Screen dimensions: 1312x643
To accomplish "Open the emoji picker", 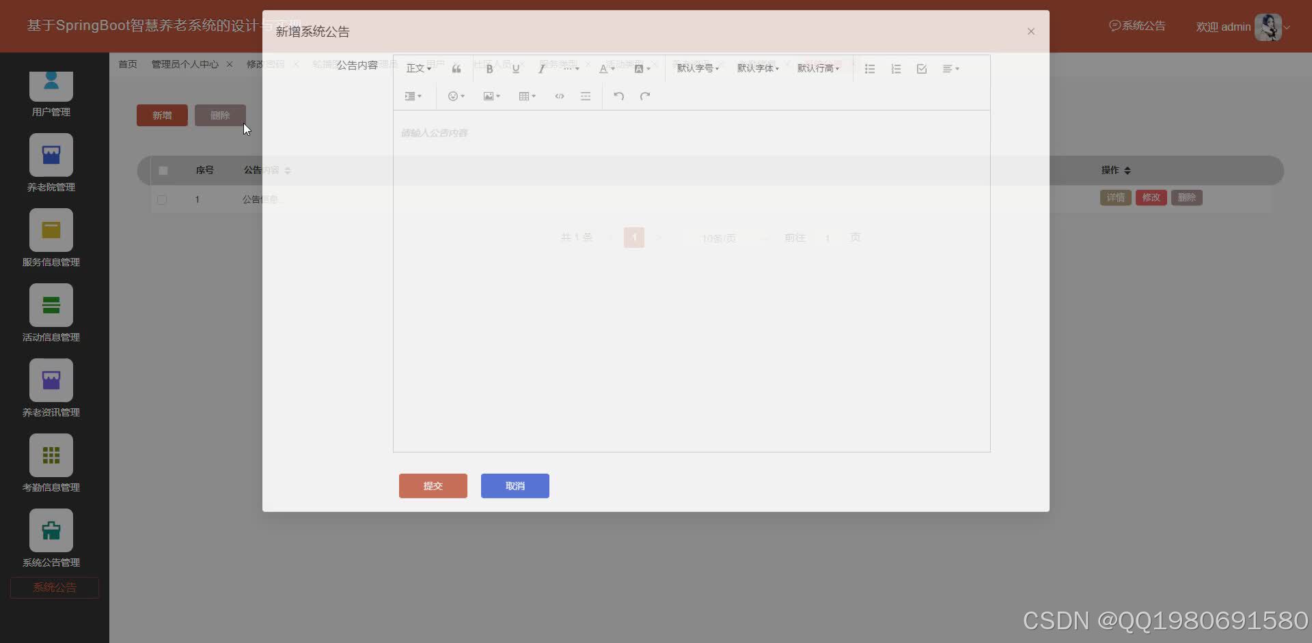I will (x=456, y=96).
